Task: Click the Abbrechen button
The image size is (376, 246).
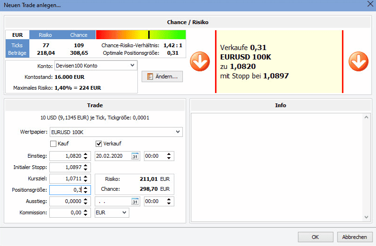Action: [354, 237]
